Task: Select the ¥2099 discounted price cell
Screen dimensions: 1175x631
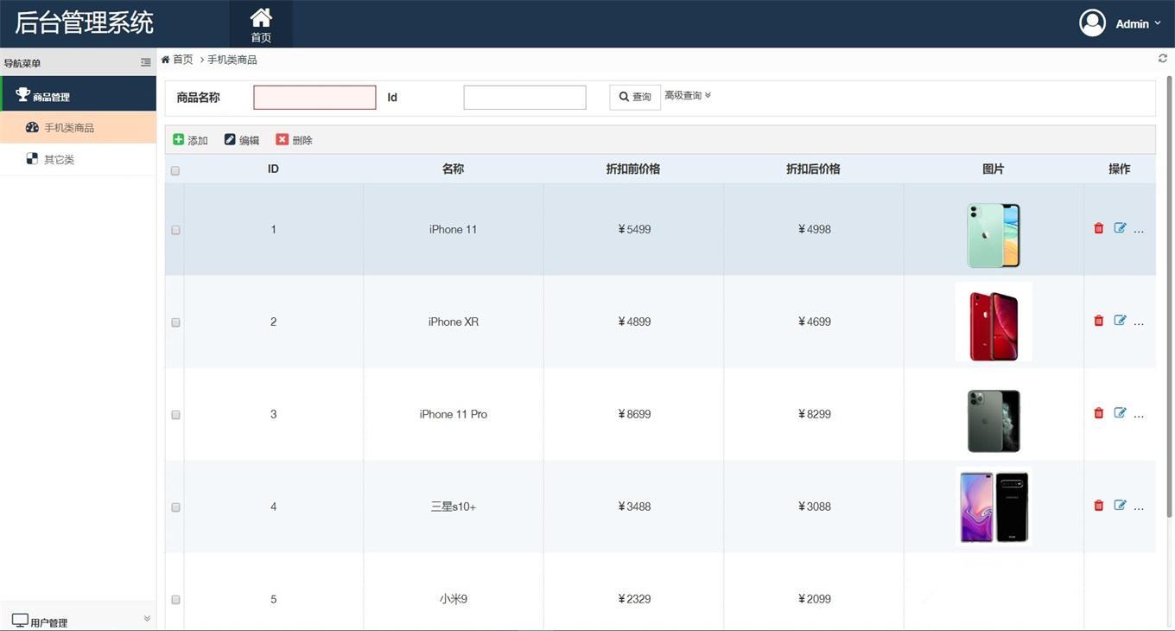Action: [814, 593]
